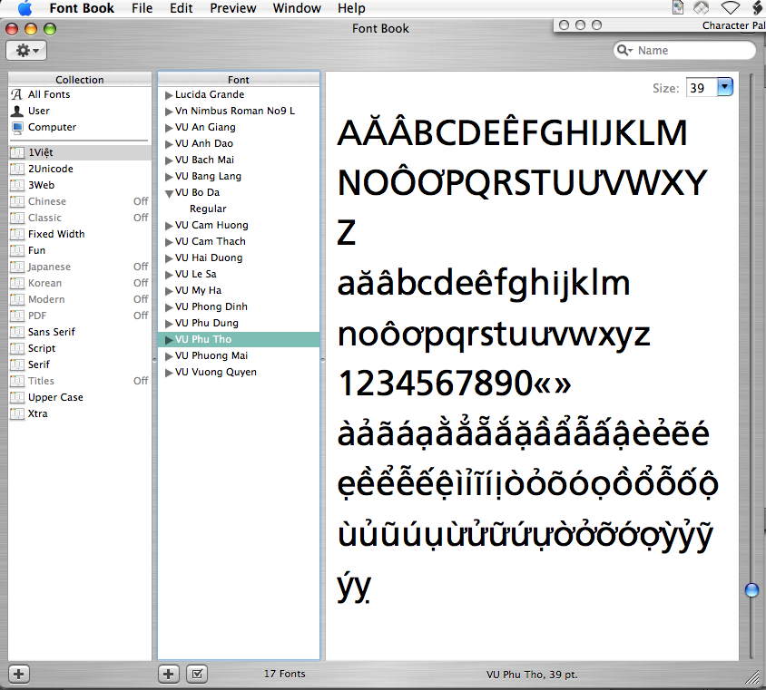The image size is (766, 690).
Task: Click the Off status of Modern collection
Action: point(141,299)
